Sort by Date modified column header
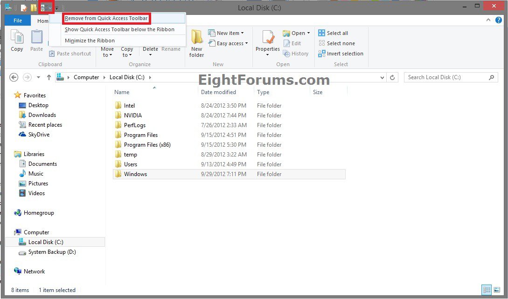 218,92
